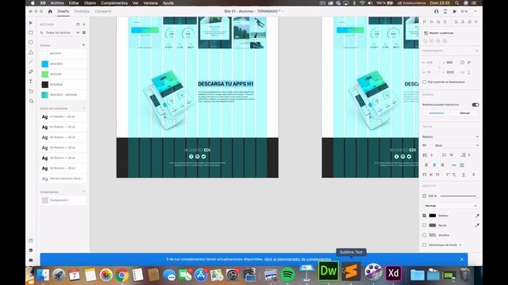Close the blue update notification banner
This screenshot has height=285, width=508.
pos(462,260)
